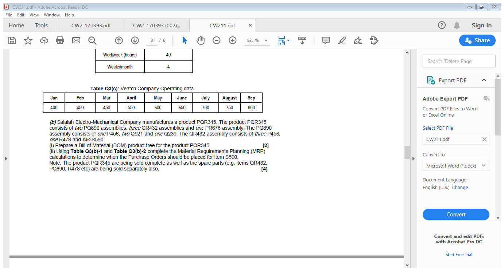
Task: Open the Convert to format dropdown
Action: pyautogui.click(x=456, y=165)
